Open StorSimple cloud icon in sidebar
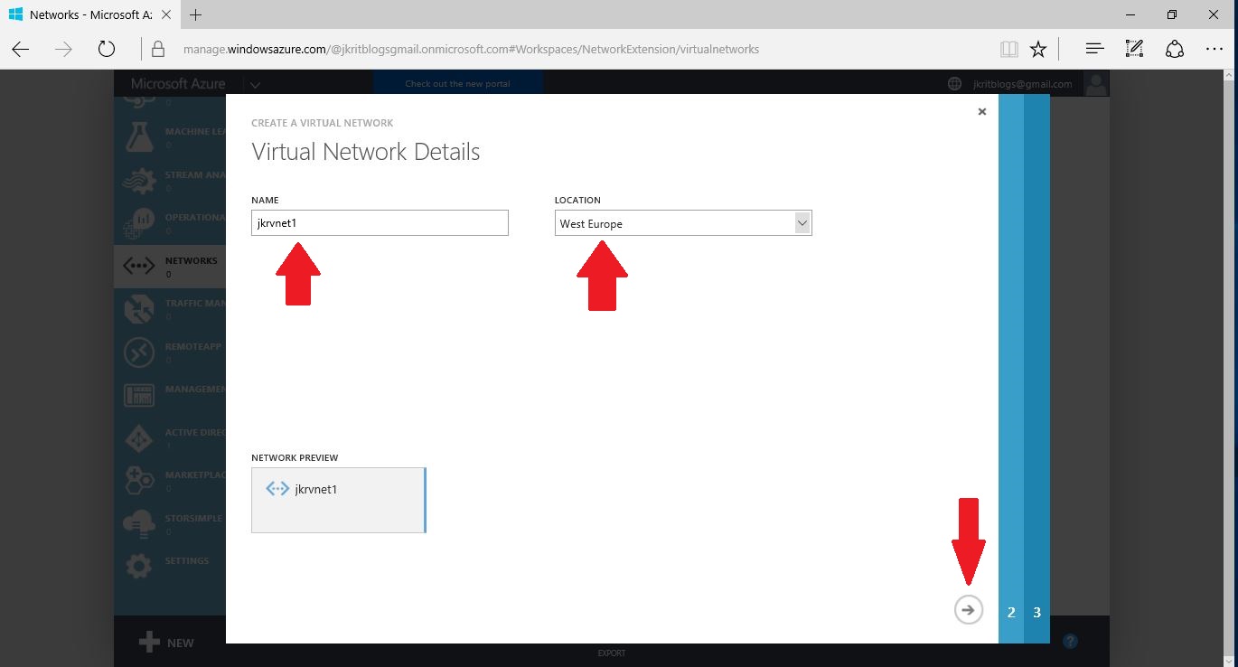 pyautogui.click(x=138, y=524)
